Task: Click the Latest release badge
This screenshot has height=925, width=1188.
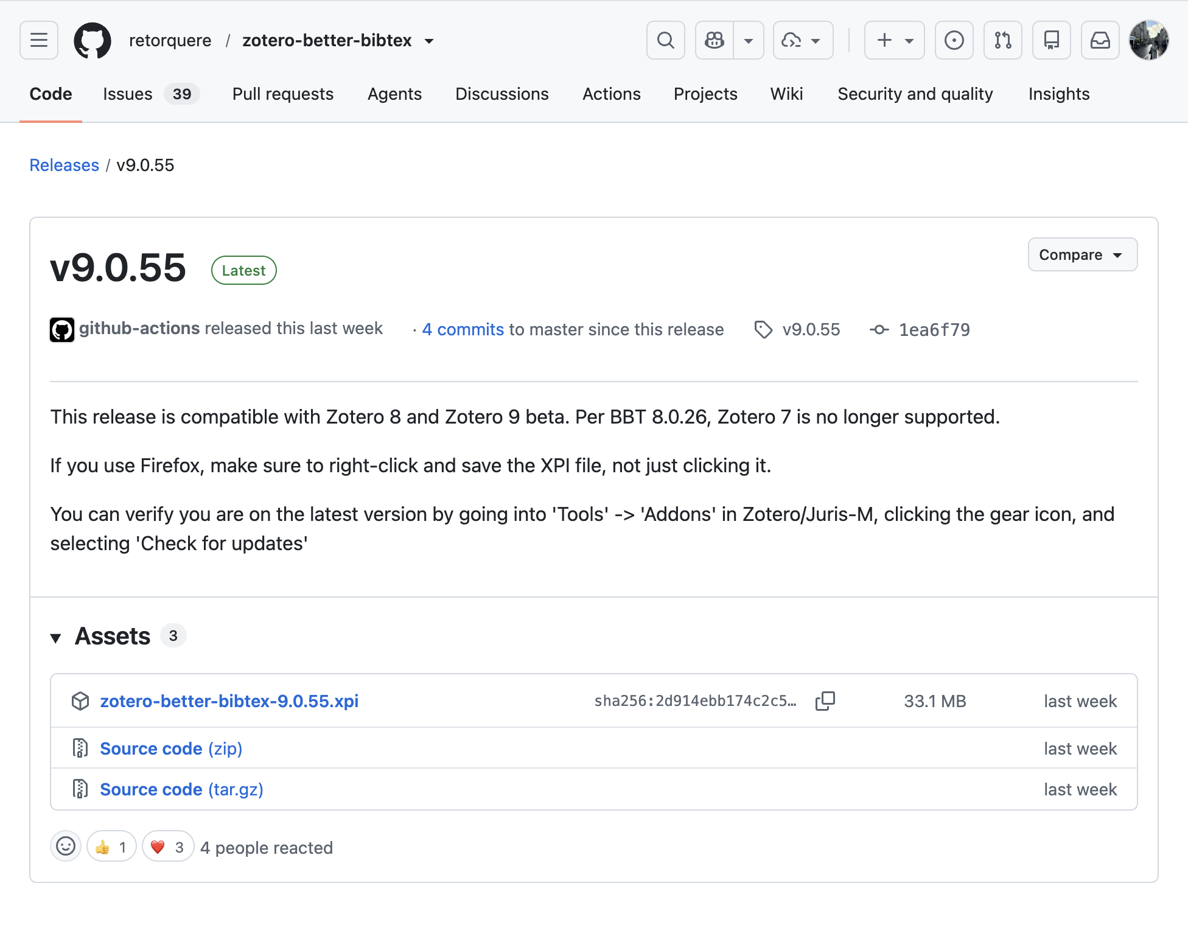Action: pos(243,270)
